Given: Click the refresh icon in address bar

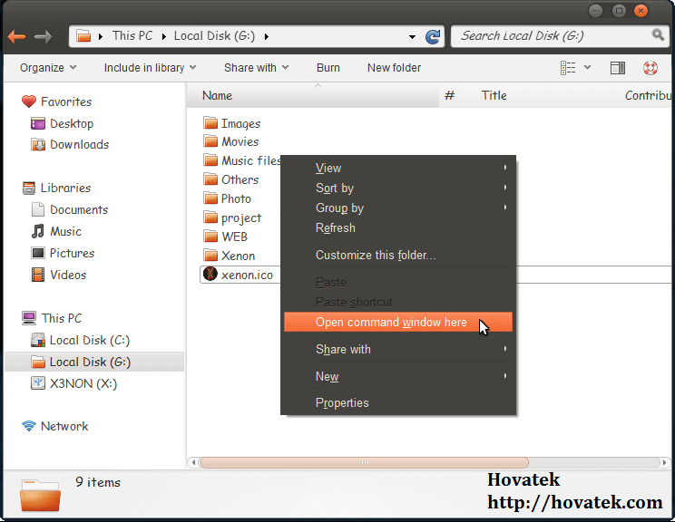Looking at the screenshot, I should pyautogui.click(x=433, y=36).
